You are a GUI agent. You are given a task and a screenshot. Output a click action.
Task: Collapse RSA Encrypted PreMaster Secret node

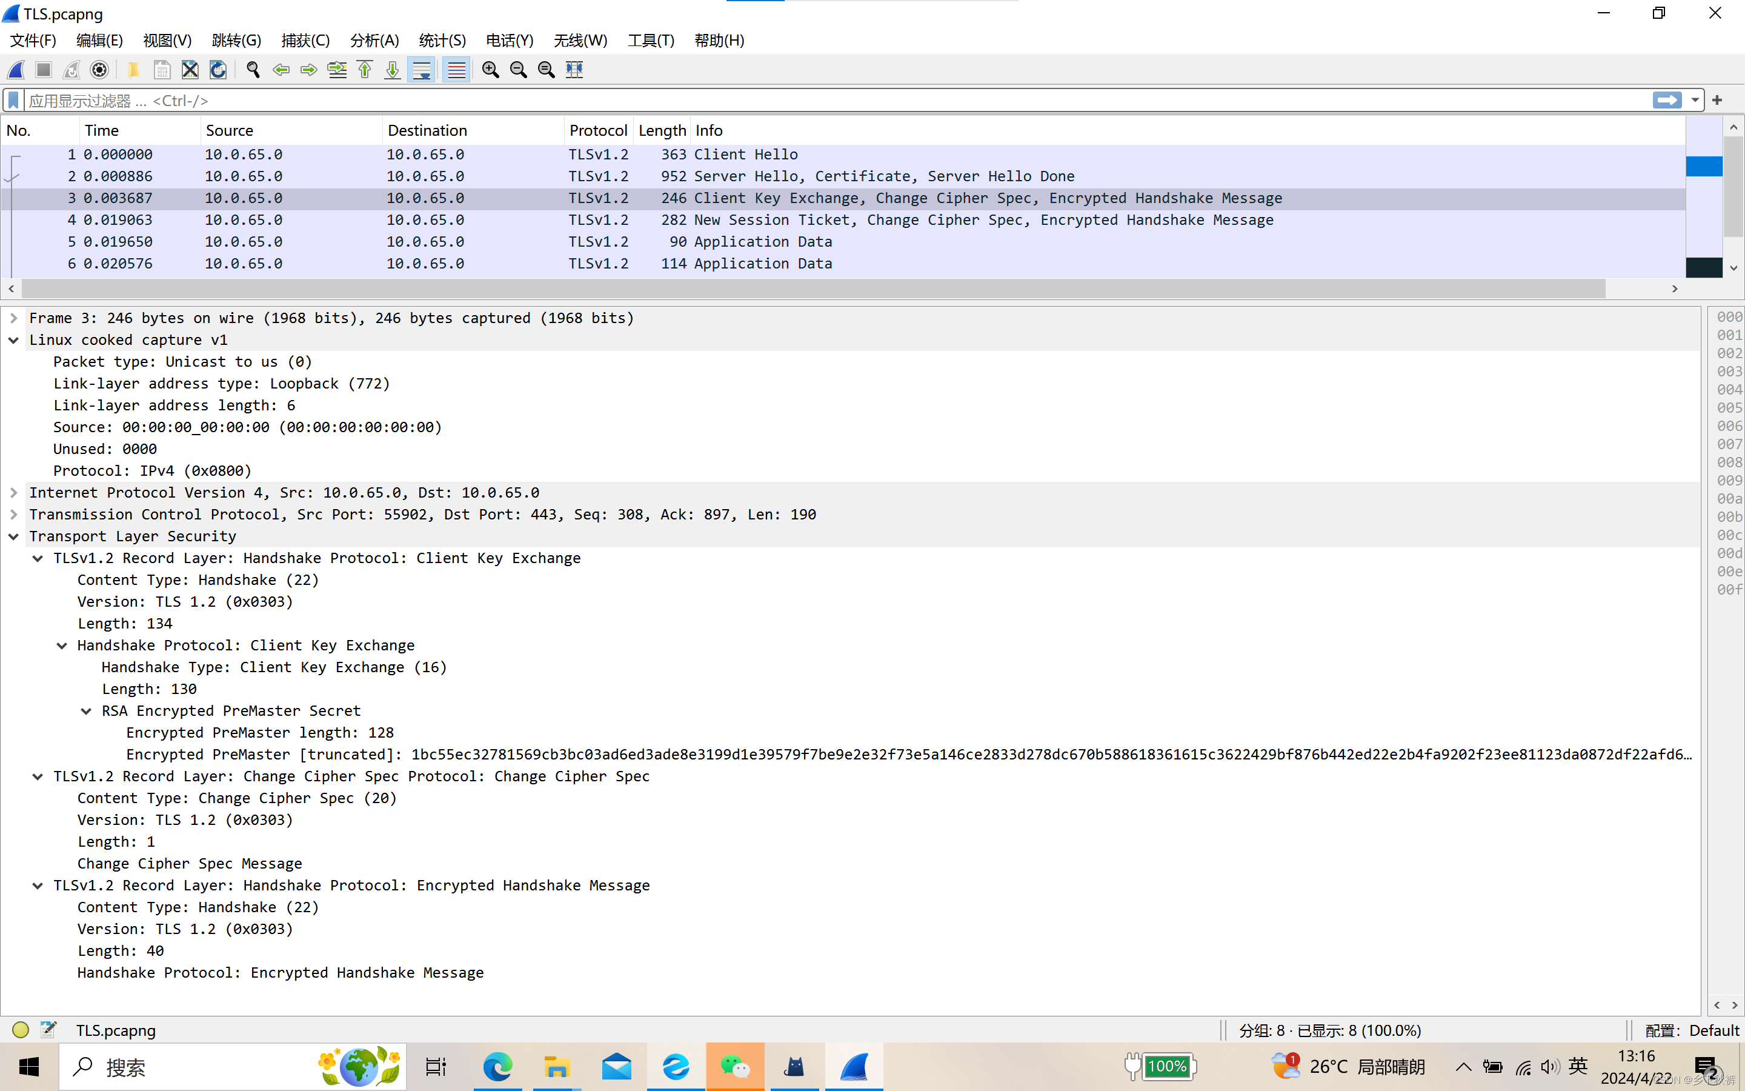tap(86, 711)
